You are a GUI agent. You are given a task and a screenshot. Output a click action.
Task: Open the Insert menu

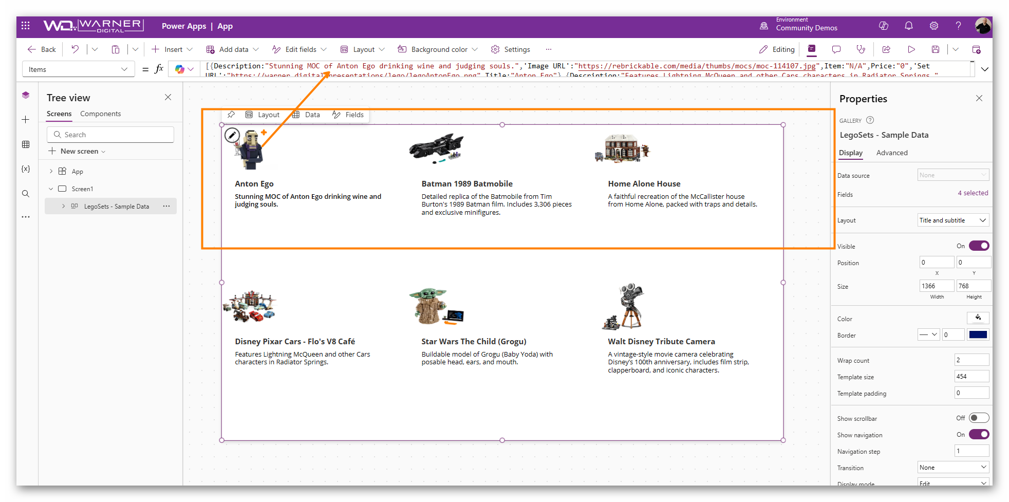point(172,49)
